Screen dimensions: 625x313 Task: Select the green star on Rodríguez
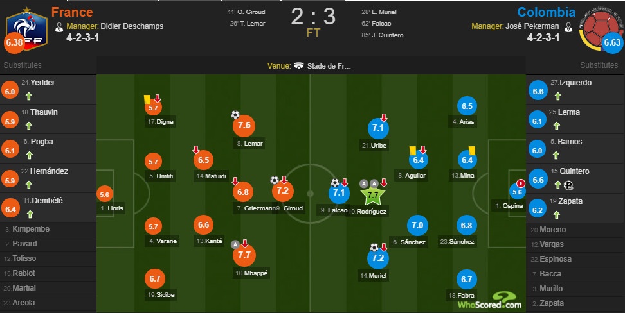[x=373, y=194]
